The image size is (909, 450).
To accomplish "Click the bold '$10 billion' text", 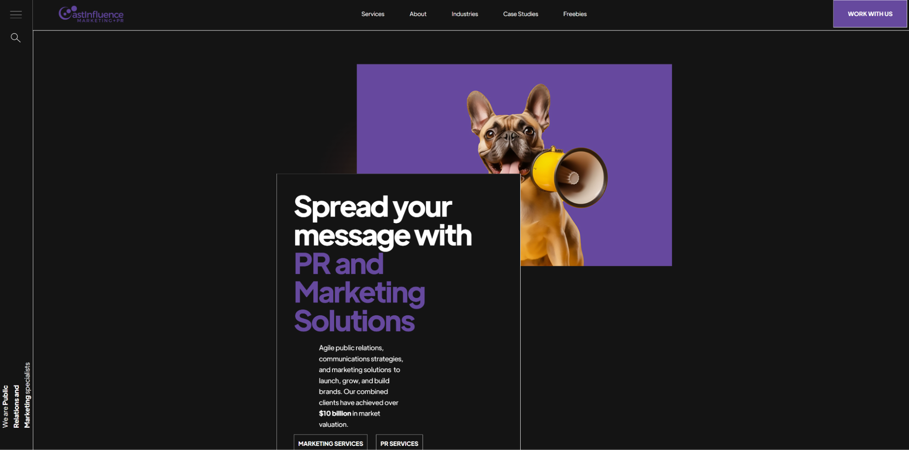I will point(335,414).
